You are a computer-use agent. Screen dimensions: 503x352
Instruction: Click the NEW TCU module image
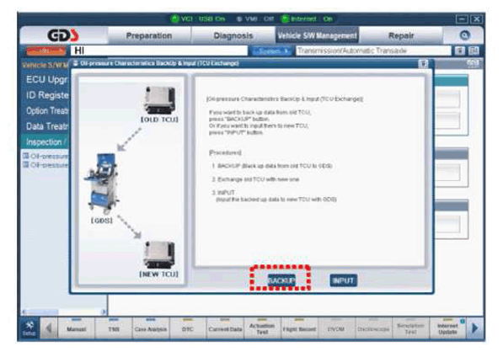[159, 254]
